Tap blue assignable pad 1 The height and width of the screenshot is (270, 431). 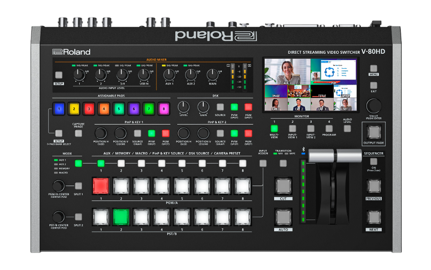pos(59,108)
